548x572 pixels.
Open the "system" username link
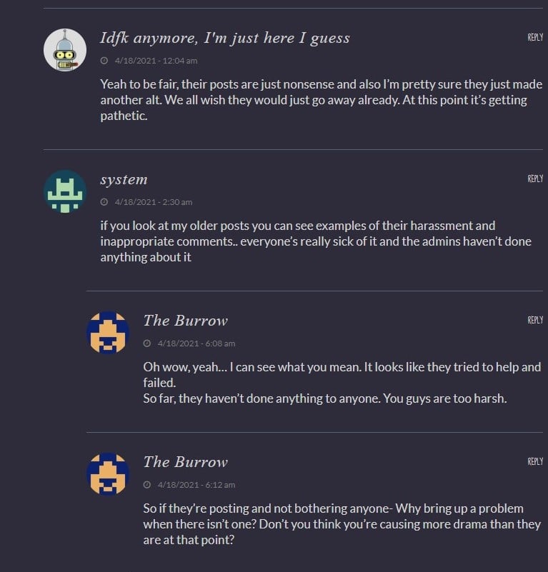pyautogui.click(x=124, y=179)
